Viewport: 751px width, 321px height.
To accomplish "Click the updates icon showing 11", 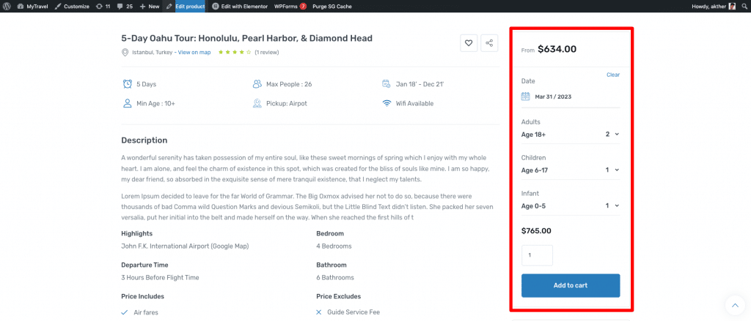I will 103,6.
